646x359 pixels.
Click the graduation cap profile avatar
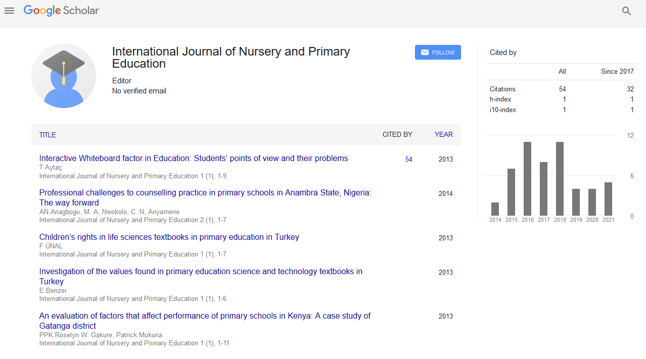[x=64, y=76]
